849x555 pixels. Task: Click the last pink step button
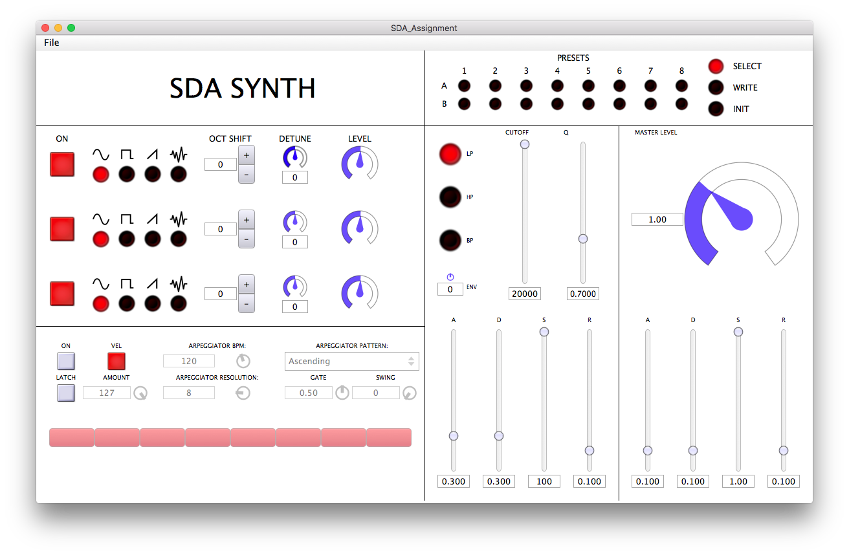coord(389,437)
